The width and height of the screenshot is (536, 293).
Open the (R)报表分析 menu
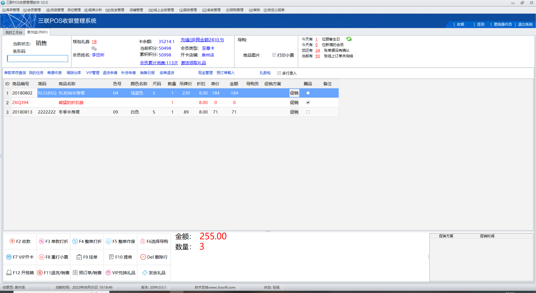(93, 10)
